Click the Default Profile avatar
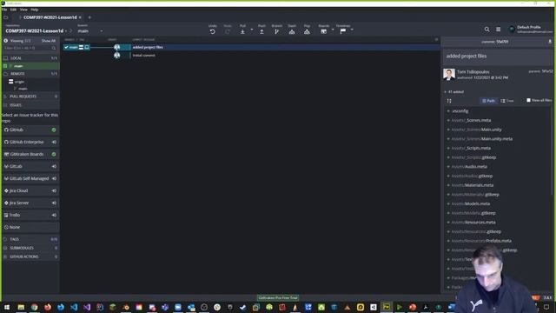The width and height of the screenshot is (556, 313). tap(512, 30)
